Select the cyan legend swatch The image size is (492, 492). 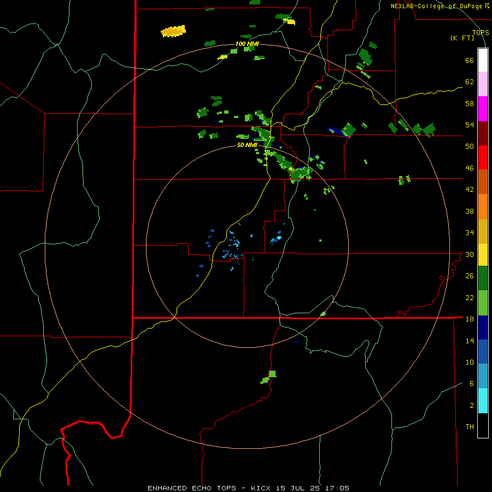483,401
